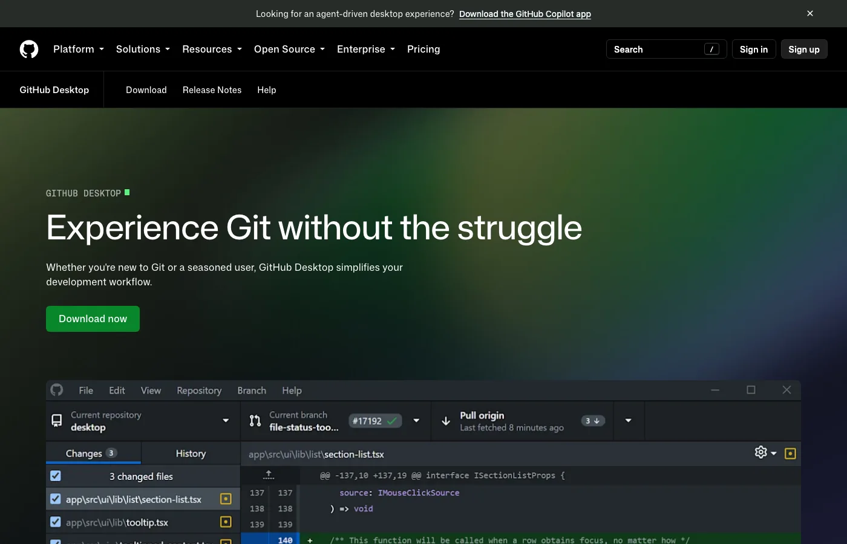Expand the Current repository dropdown arrow

pyautogui.click(x=226, y=421)
